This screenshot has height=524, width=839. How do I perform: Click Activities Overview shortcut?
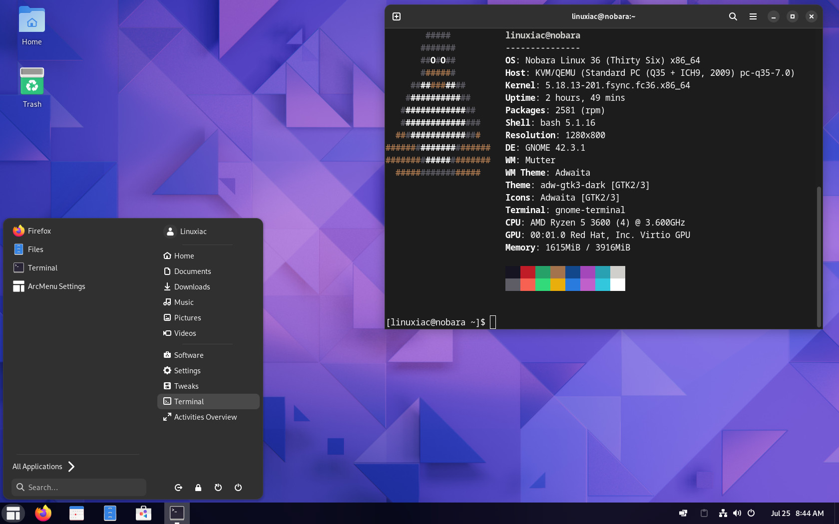point(205,417)
